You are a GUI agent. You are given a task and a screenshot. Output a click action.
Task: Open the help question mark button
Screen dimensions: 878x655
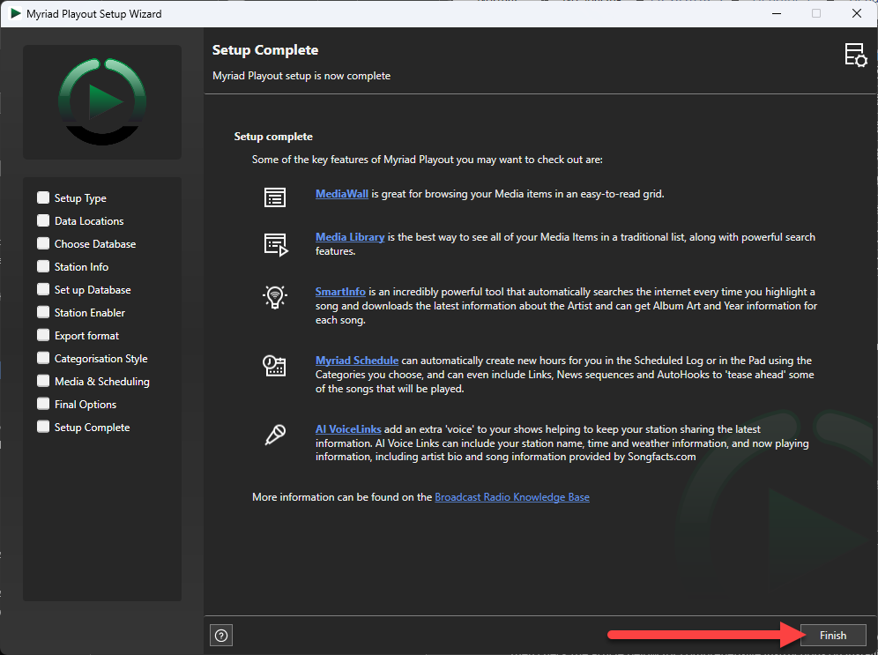point(221,636)
